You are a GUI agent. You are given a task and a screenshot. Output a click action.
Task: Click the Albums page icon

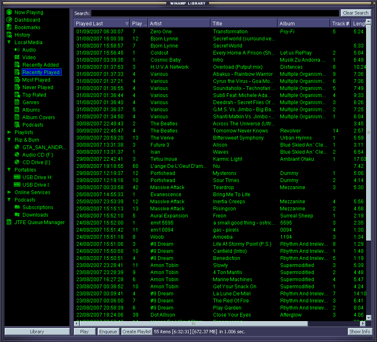point(17,110)
